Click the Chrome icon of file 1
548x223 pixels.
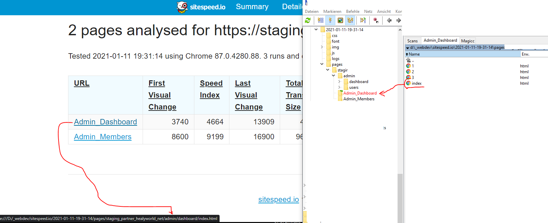(x=408, y=66)
